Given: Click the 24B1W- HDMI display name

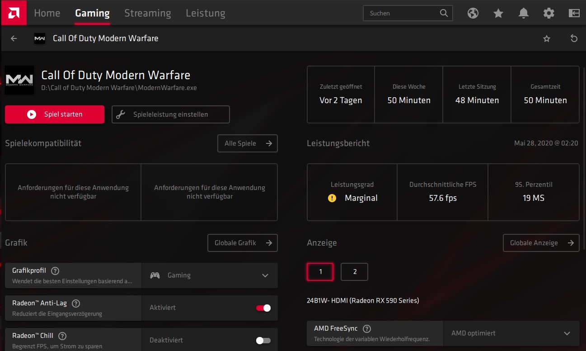Looking at the screenshot, I should 363,300.
